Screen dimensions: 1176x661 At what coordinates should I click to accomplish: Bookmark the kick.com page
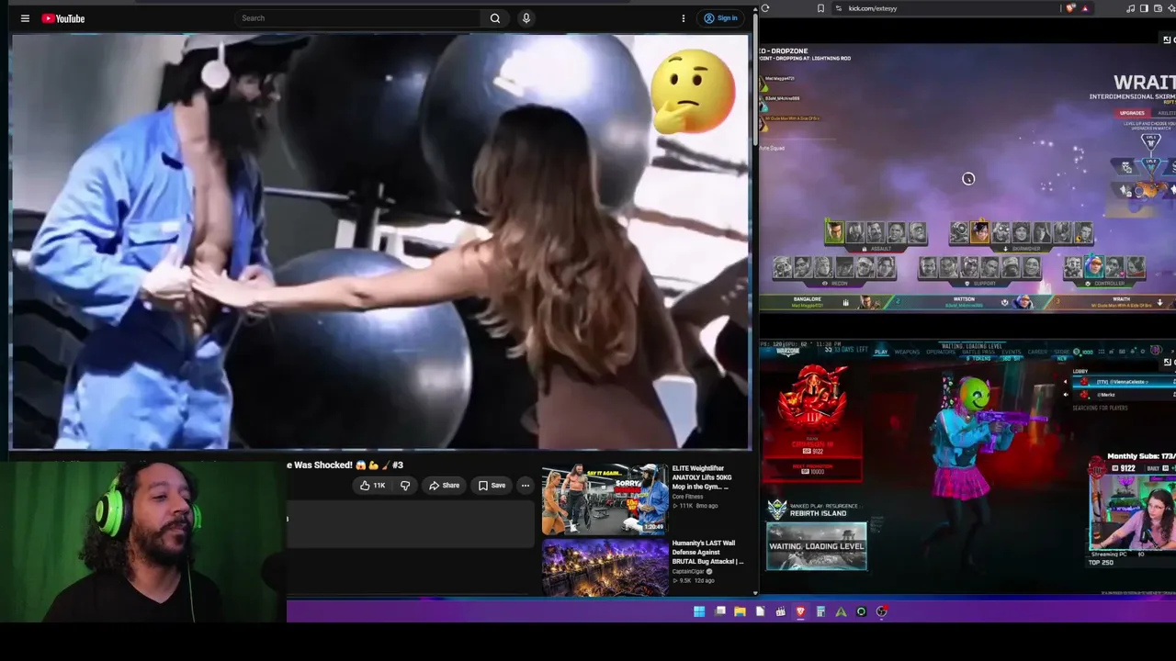[820, 8]
